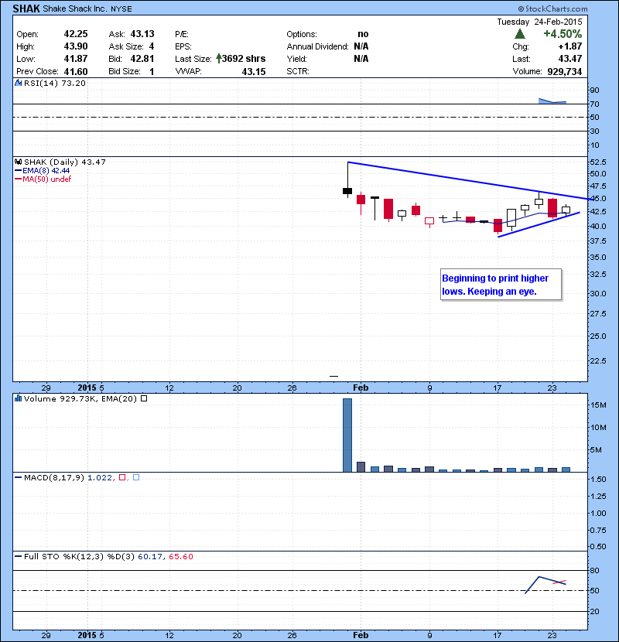
Task: Click the Bid Size value 1
Action: [152, 71]
